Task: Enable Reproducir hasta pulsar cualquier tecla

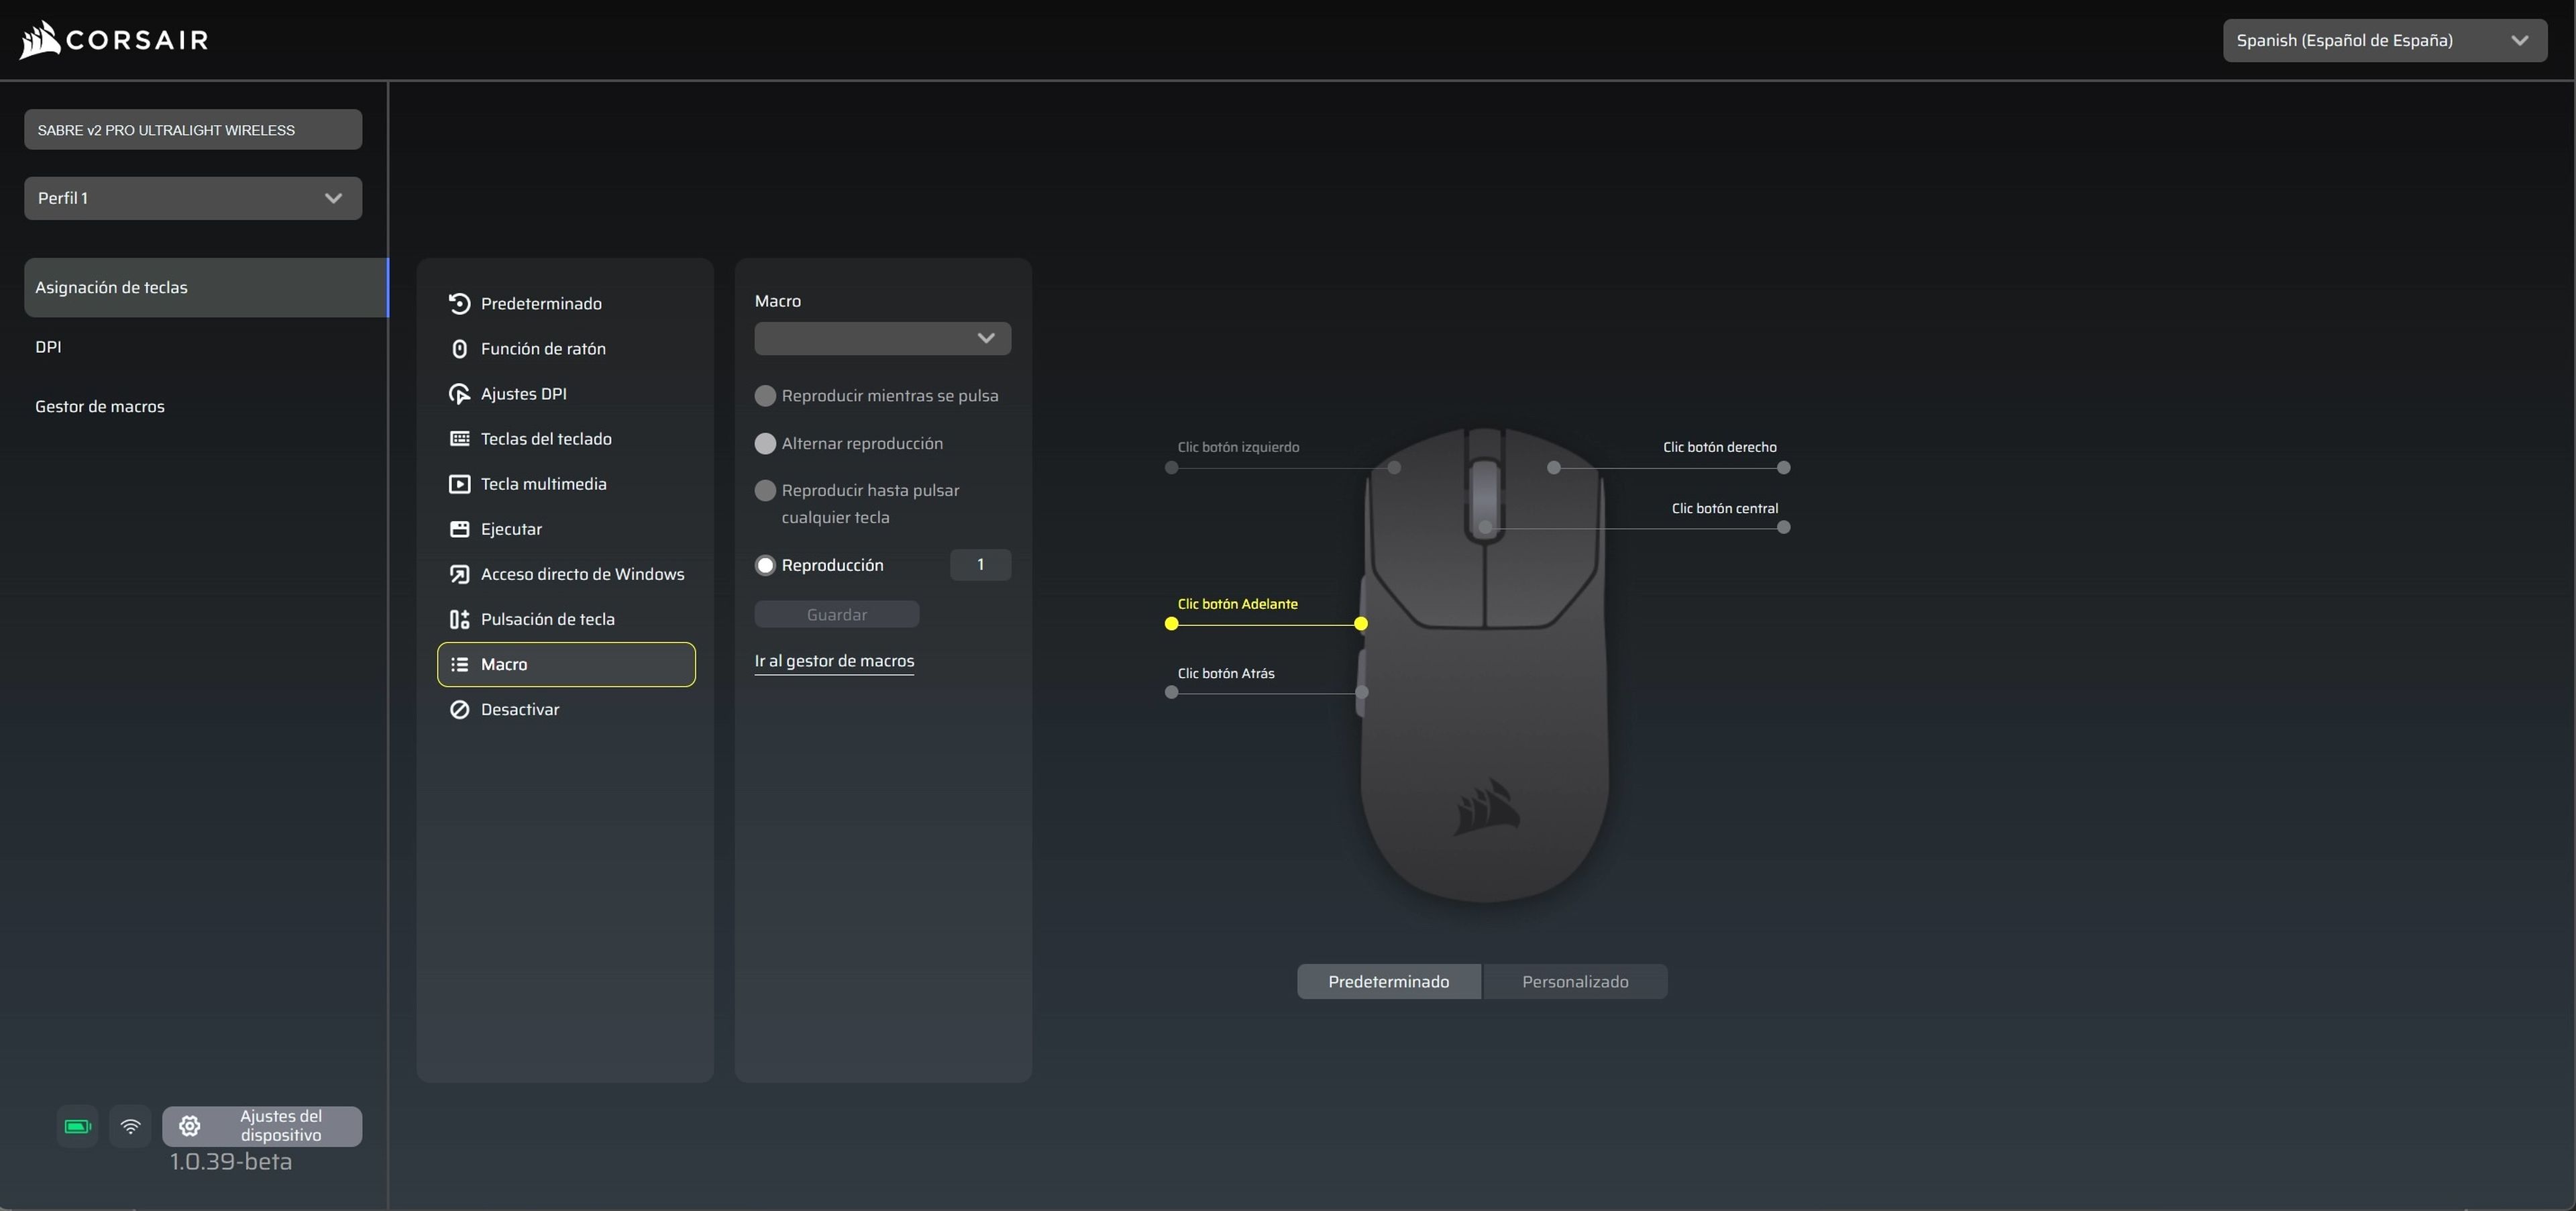Action: click(x=765, y=491)
